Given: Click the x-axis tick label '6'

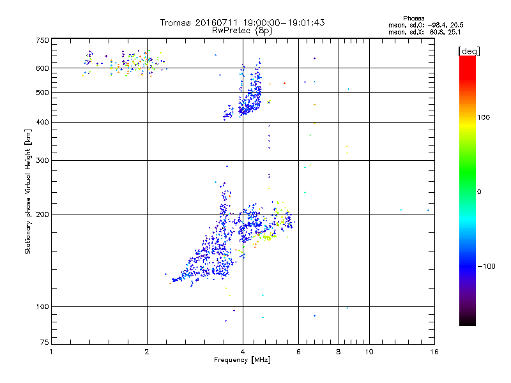Looking at the screenshot, I should pyautogui.click(x=298, y=352).
